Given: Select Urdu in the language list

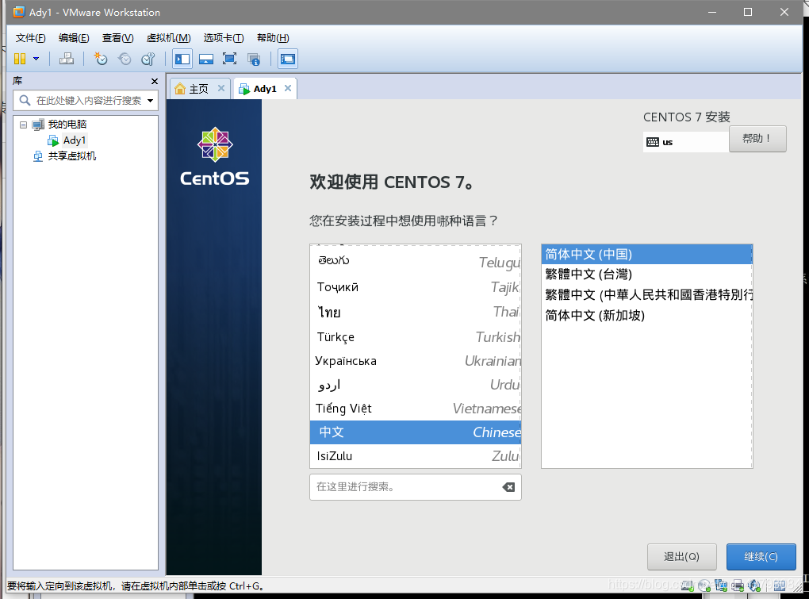Looking at the screenshot, I should tap(416, 384).
